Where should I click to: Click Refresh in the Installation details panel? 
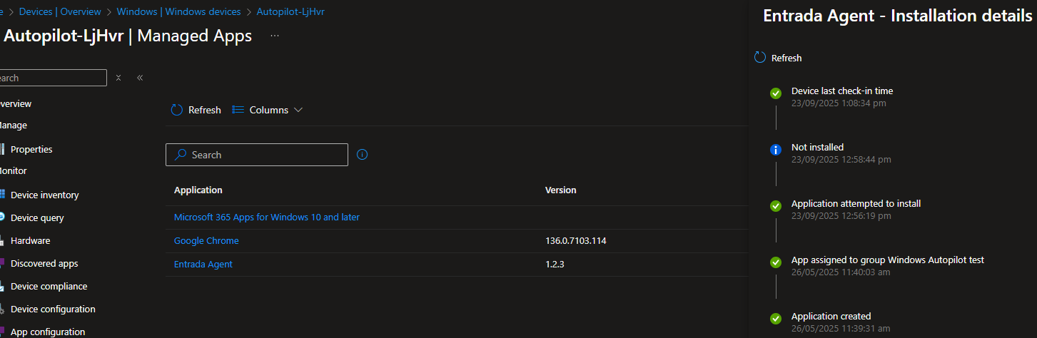pos(778,58)
